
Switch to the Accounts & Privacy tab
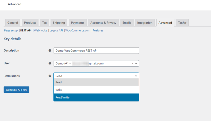coord(103,23)
